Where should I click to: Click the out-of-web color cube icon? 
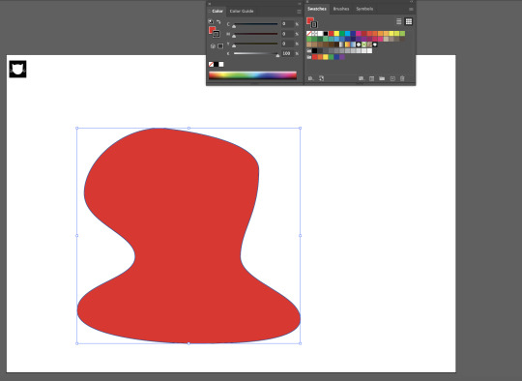point(213,46)
